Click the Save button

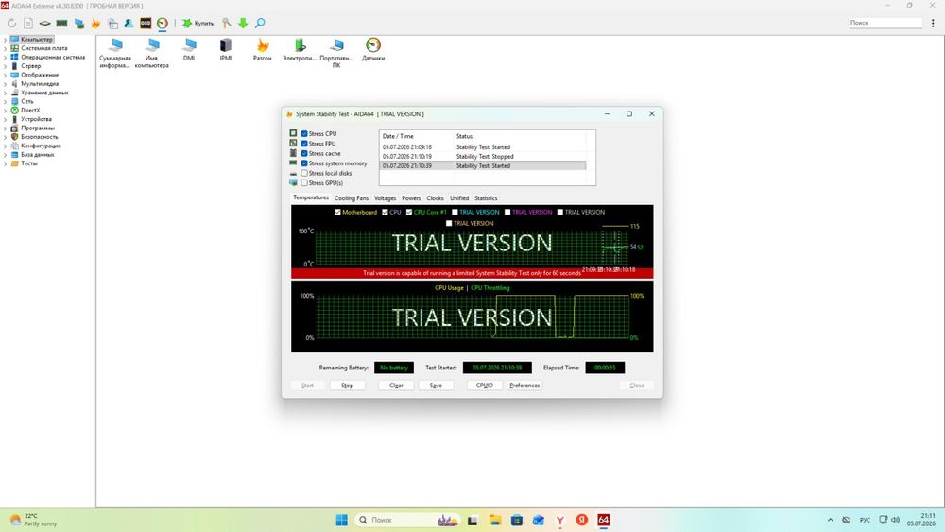click(x=436, y=386)
